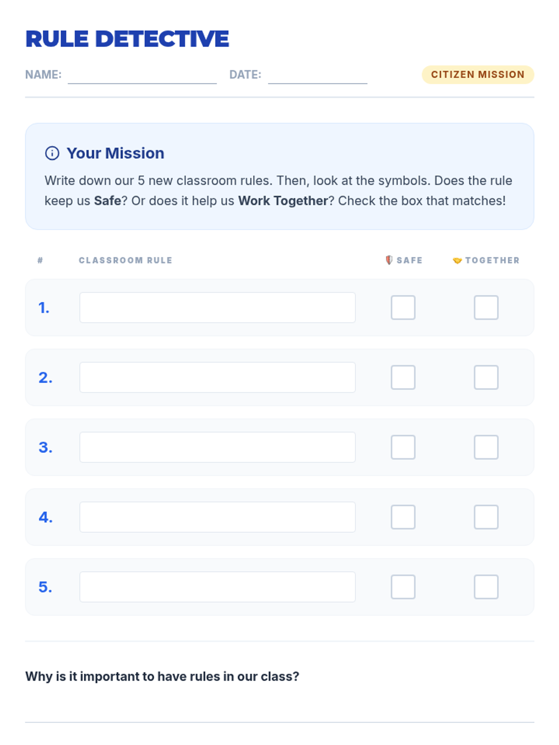
Task: Click the Rule Detective title
Action: click(127, 39)
